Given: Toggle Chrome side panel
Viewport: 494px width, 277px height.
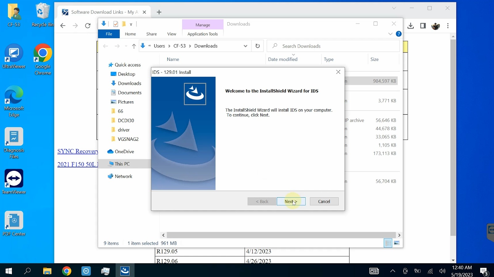Looking at the screenshot, I should [423, 26].
